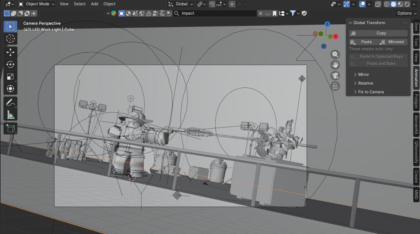
Task: Open the Object menu
Action: [x=109, y=4]
